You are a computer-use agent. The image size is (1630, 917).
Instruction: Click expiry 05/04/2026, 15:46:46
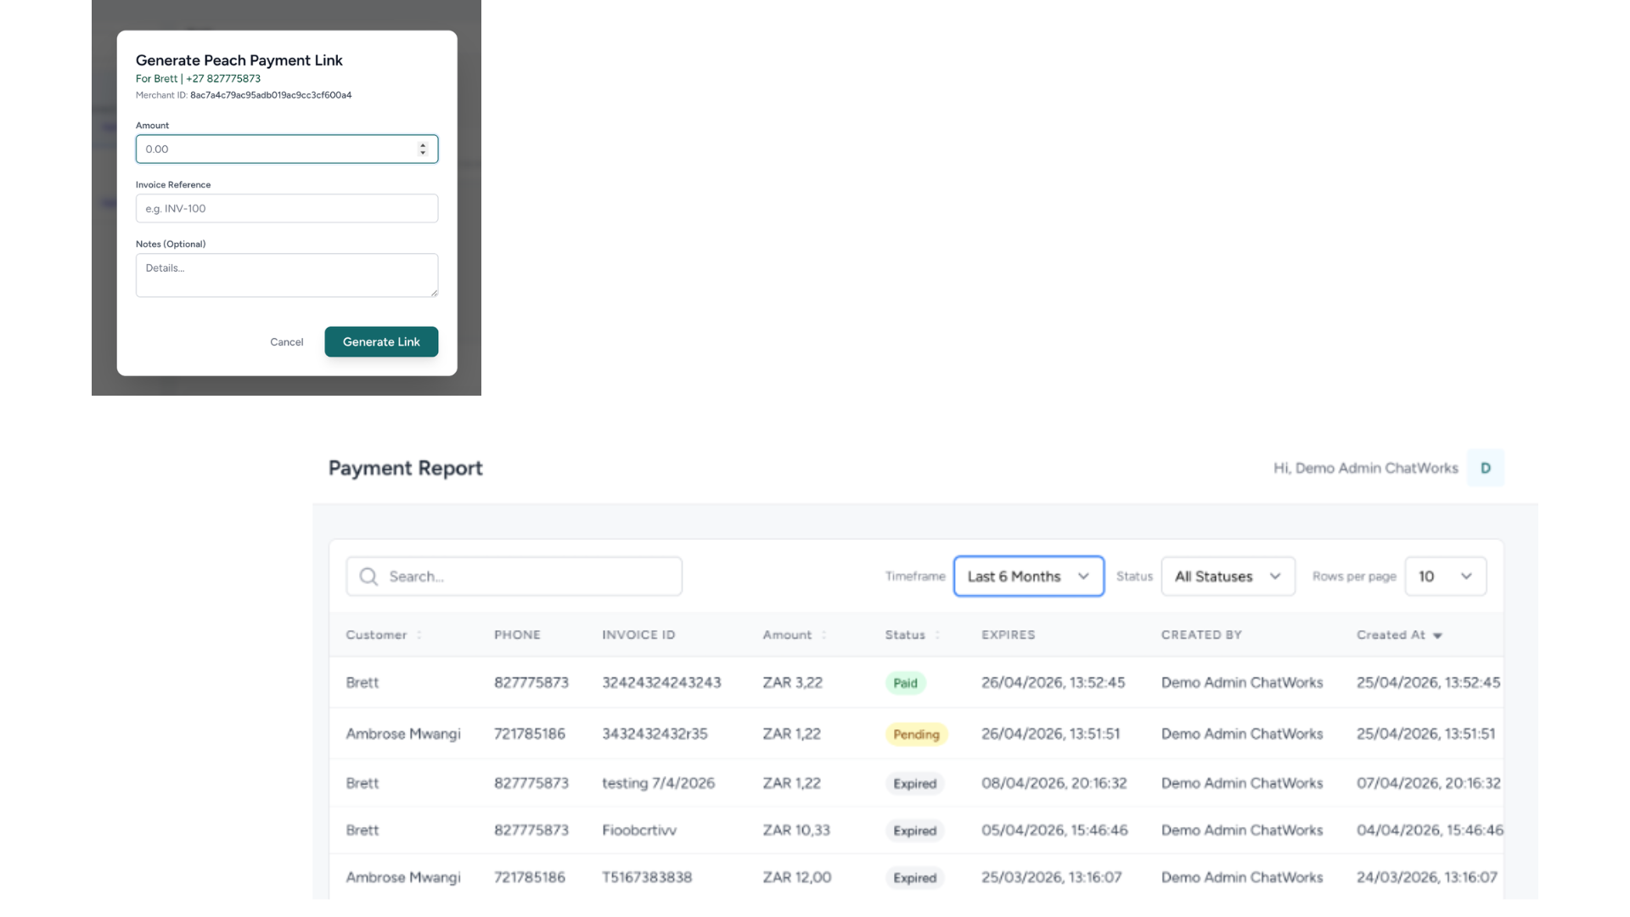coord(1054,830)
